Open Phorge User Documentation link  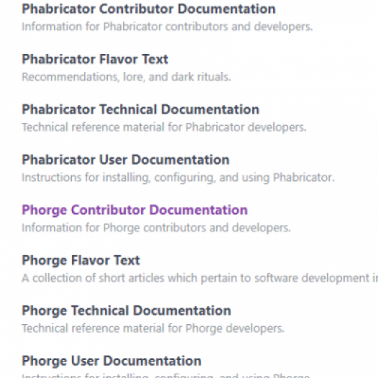pos(111,361)
